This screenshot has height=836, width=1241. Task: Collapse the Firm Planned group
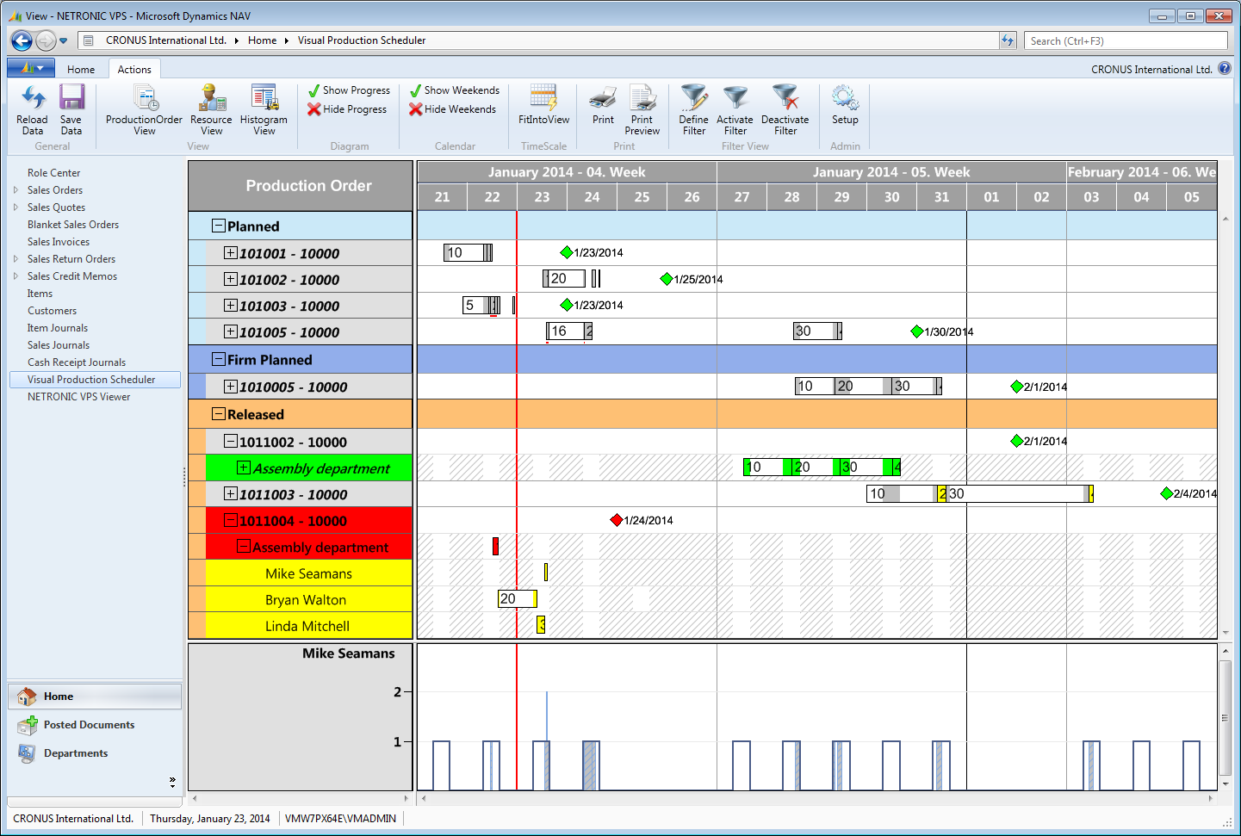pyautogui.click(x=219, y=359)
